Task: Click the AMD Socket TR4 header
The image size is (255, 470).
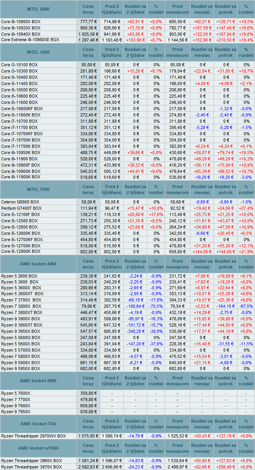Action: 38,424
